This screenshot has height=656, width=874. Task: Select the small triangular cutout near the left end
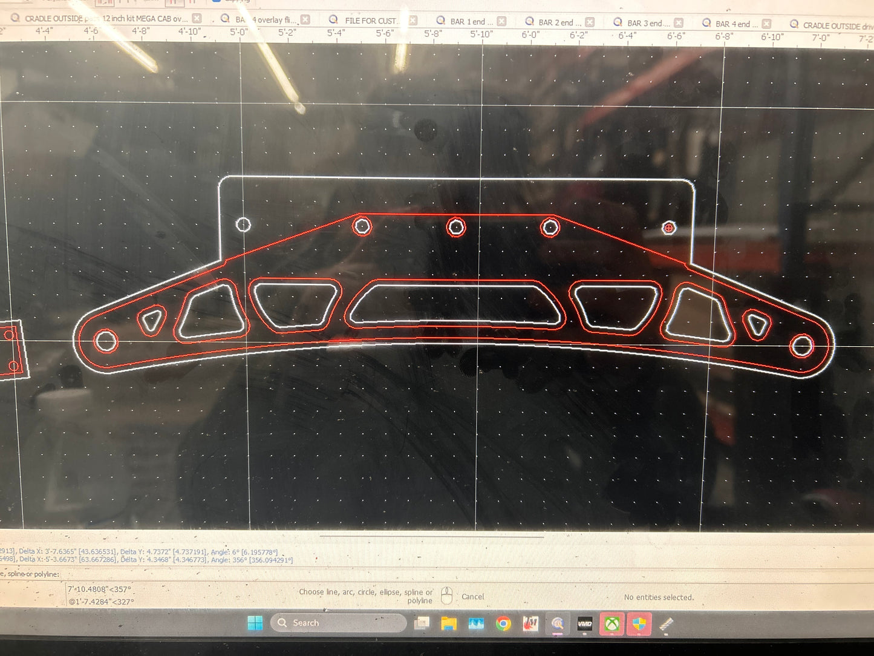(x=152, y=320)
